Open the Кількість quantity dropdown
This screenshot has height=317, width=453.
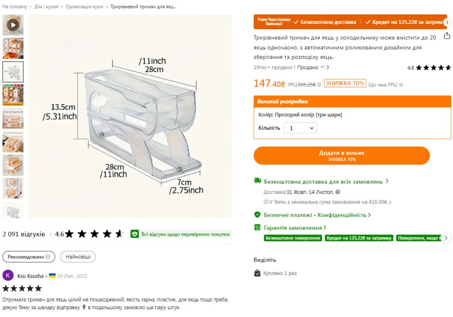click(x=300, y=128)
